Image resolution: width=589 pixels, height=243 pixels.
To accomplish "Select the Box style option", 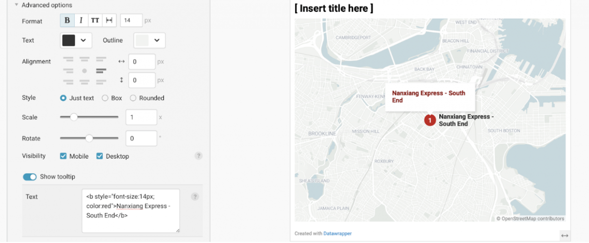I will tap(105, 98).
